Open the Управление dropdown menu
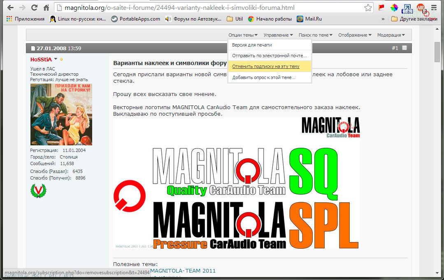Viewport: 444px width, 280px height. (x=278, y=35)
